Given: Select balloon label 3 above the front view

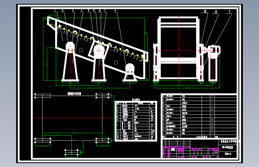Looking at the screenshot, I should [73, 10].
